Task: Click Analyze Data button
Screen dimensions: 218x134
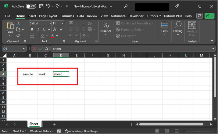Action: pos(192,29)
